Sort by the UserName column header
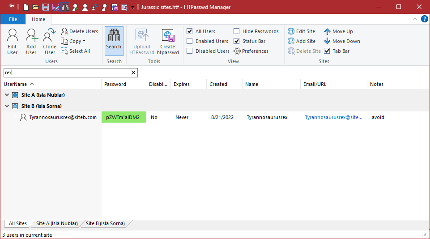 51,84
